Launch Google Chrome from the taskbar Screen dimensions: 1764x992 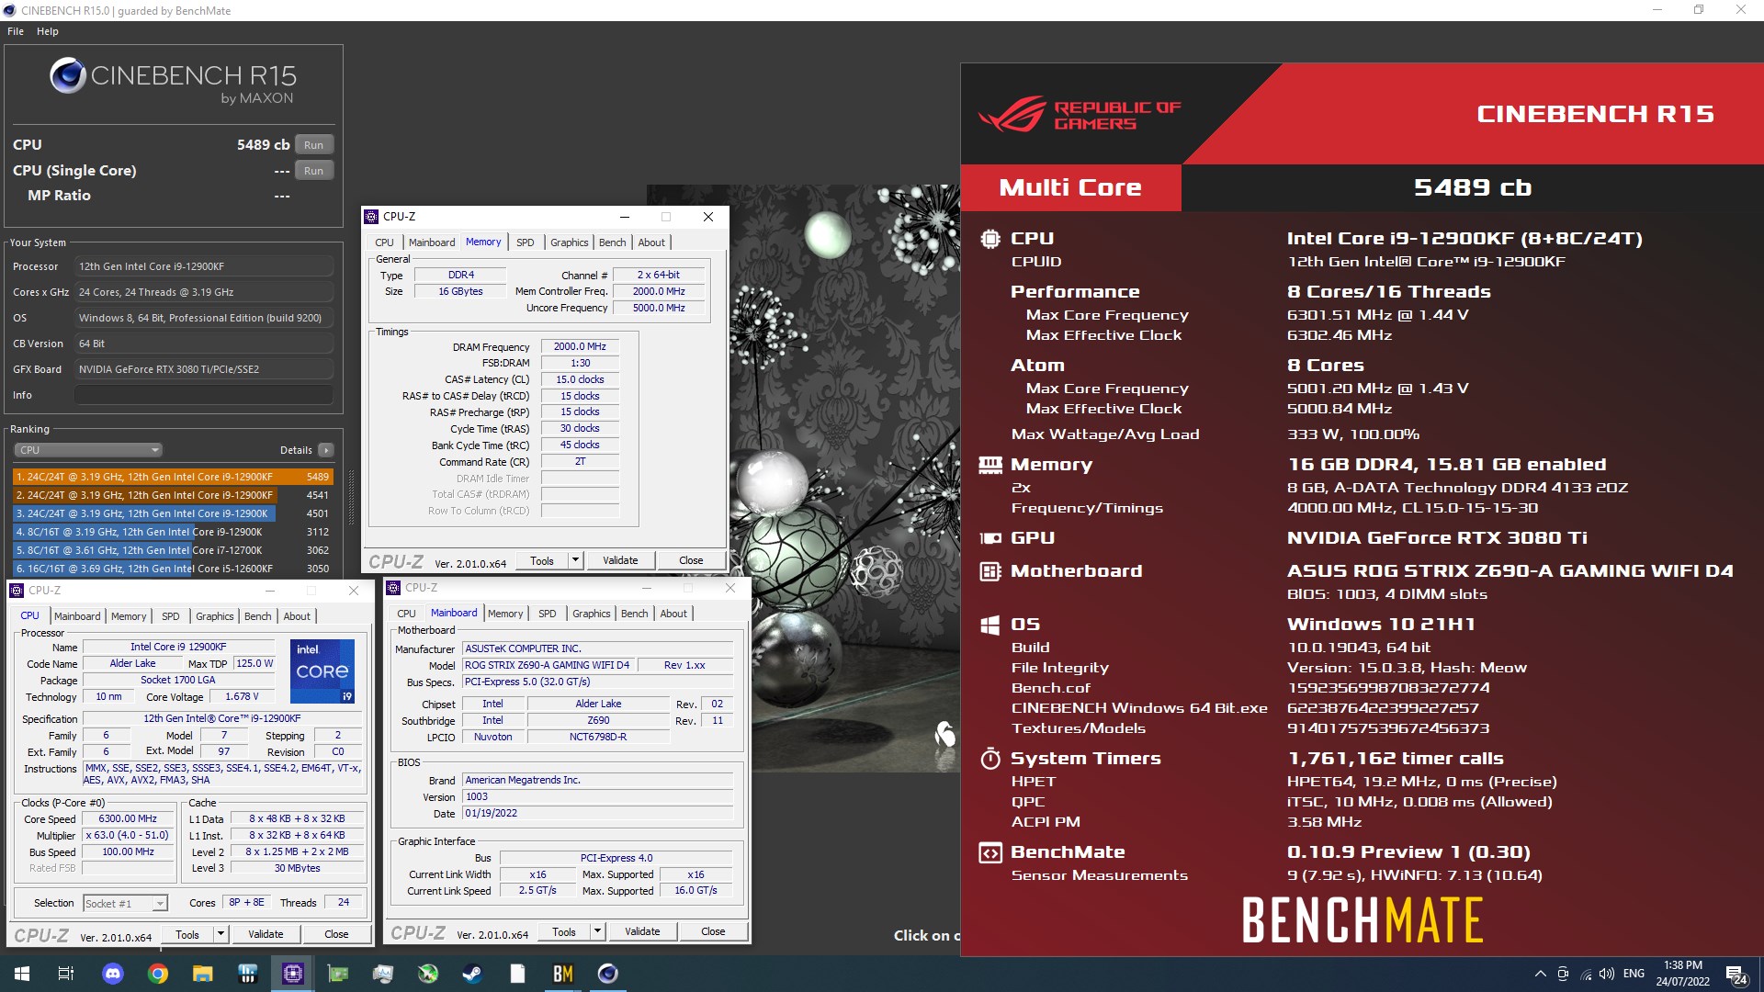coord(158,974)
